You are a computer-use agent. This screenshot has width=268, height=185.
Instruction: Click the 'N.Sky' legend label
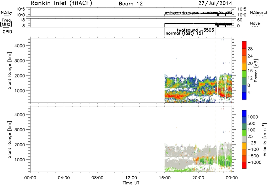click(6, 12)
